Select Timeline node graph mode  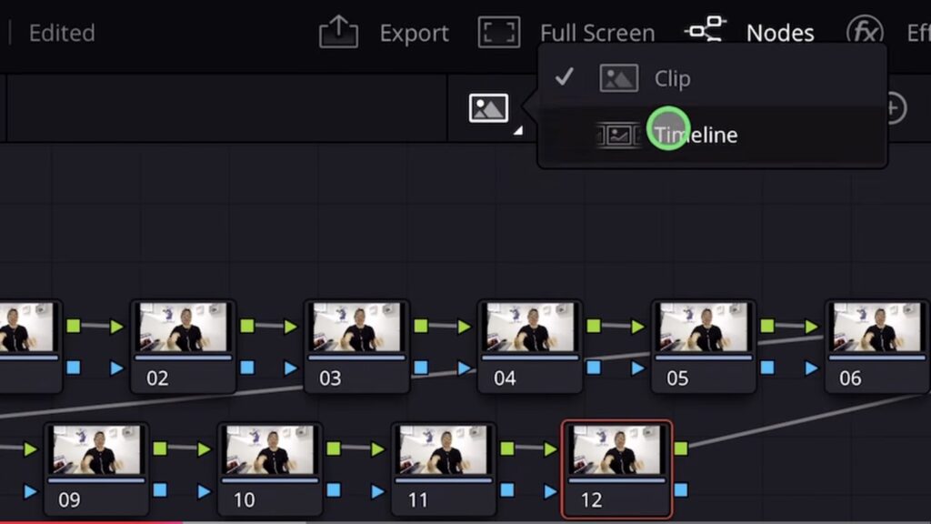(696, 136)
